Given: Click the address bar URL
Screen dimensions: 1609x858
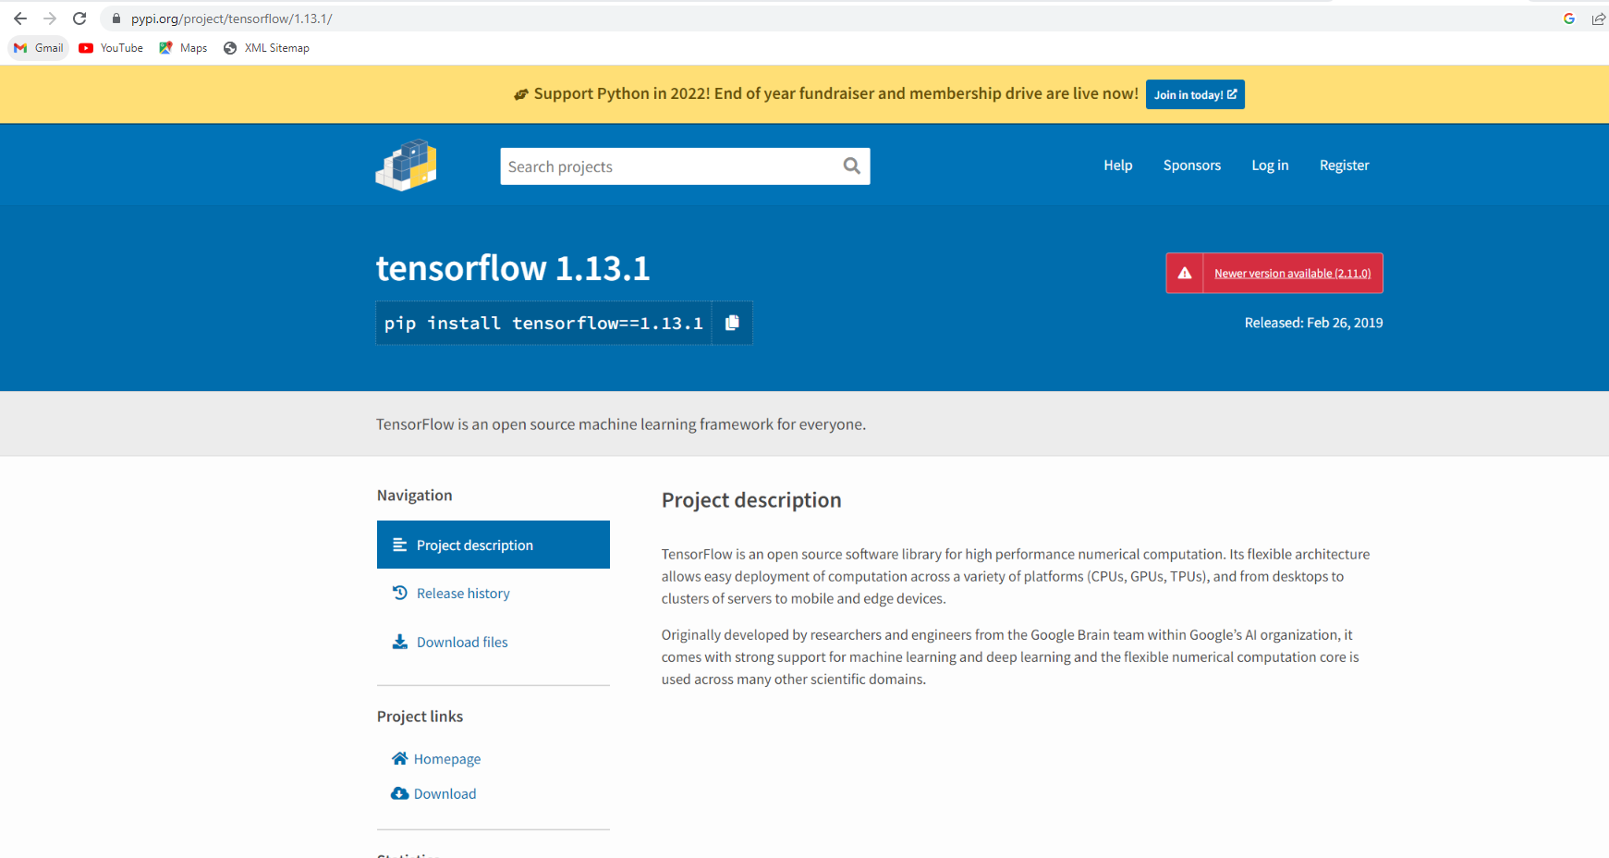Looking at the screenshot, I should (231, 18).
